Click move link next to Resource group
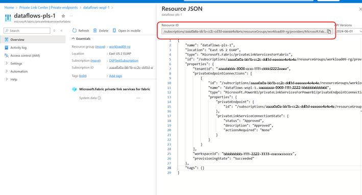362x195 pixels. coord(100,46)
